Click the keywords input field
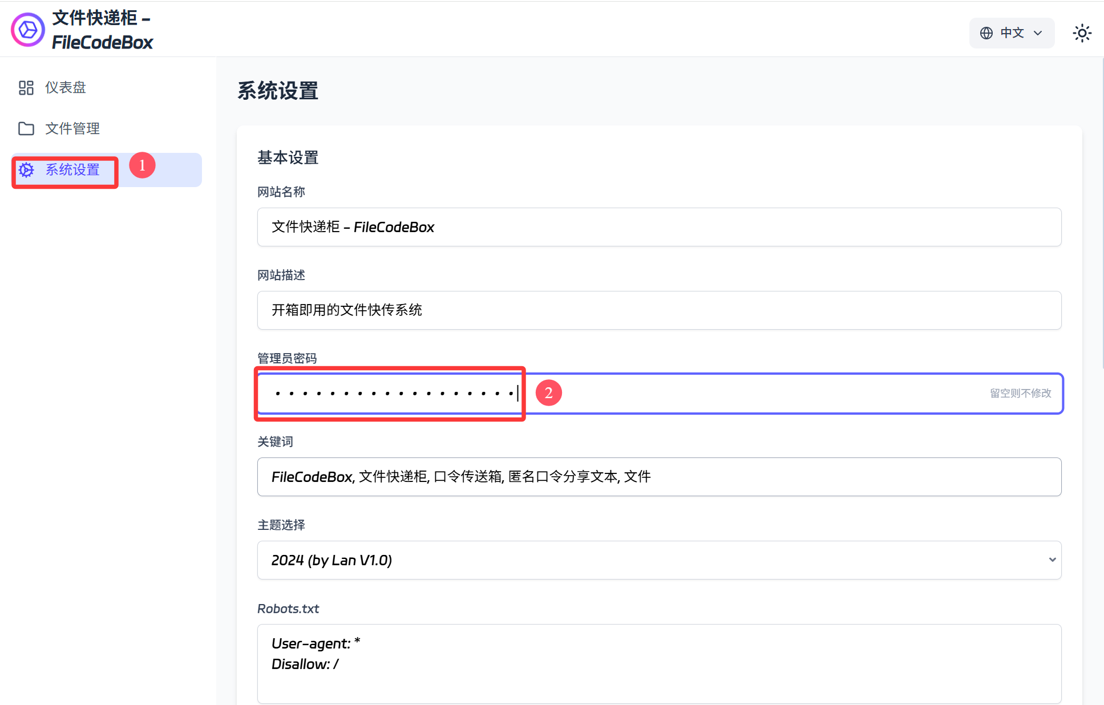This screenshot has width=1104, height=705. pos(658,477)
